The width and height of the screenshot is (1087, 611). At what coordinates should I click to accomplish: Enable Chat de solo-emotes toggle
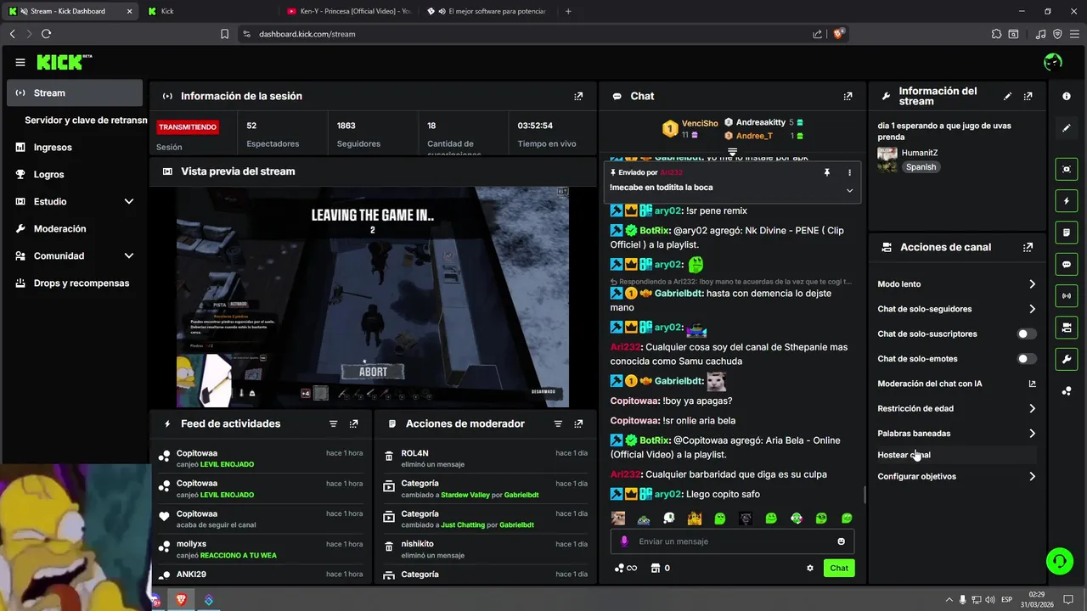1028,359
